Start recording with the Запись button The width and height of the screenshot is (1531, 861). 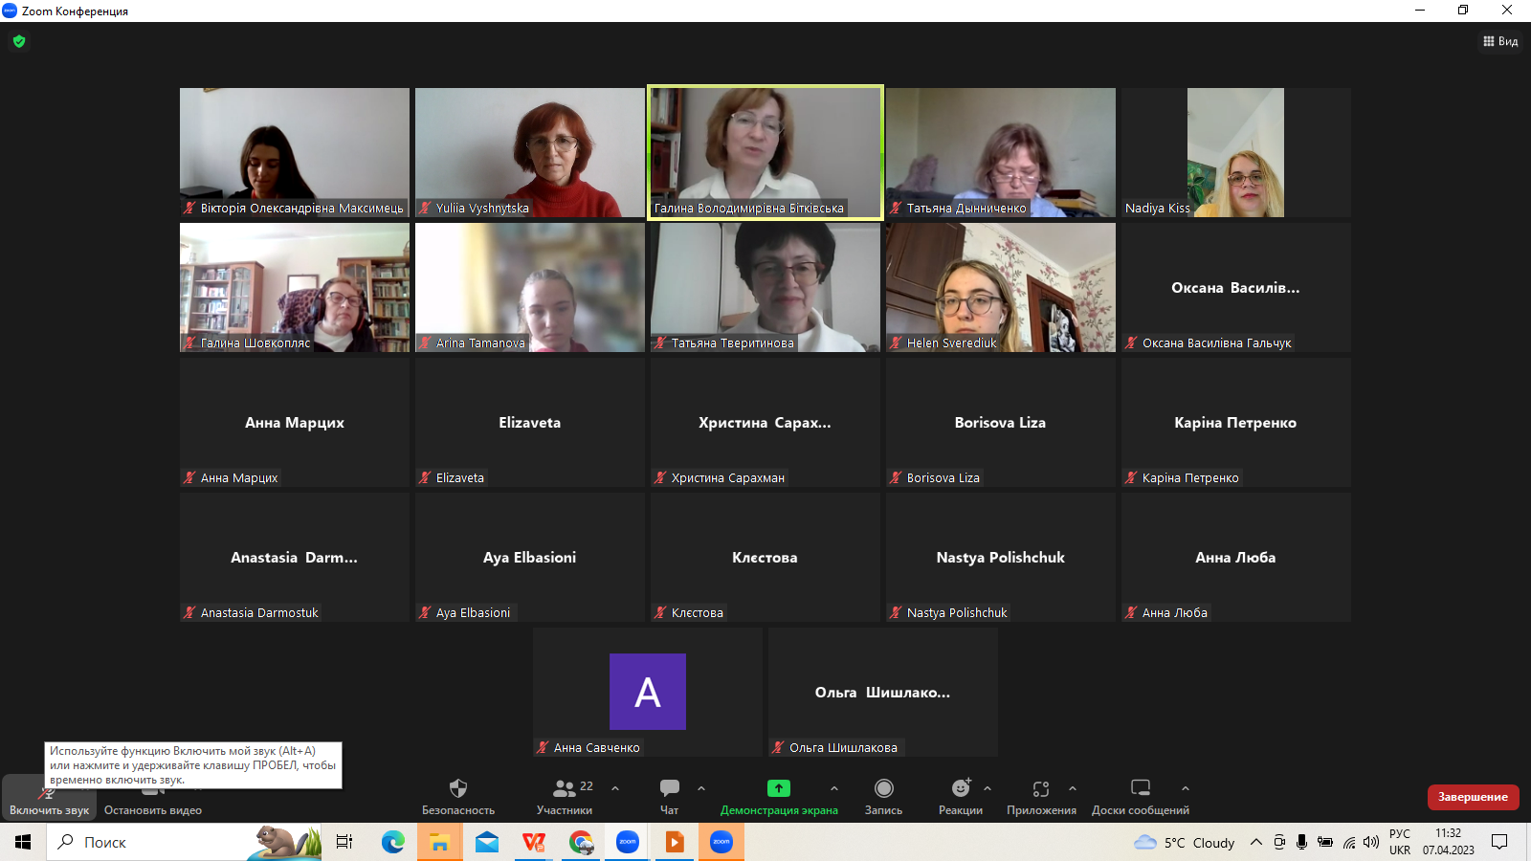coord(883,789)
